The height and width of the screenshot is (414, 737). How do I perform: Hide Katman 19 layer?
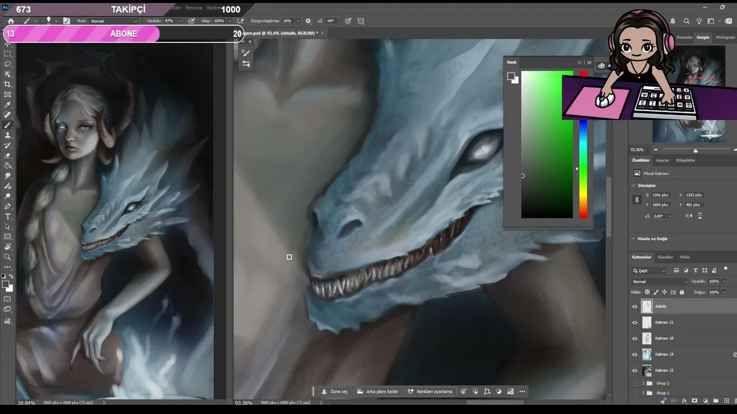(x=635, y=355)
